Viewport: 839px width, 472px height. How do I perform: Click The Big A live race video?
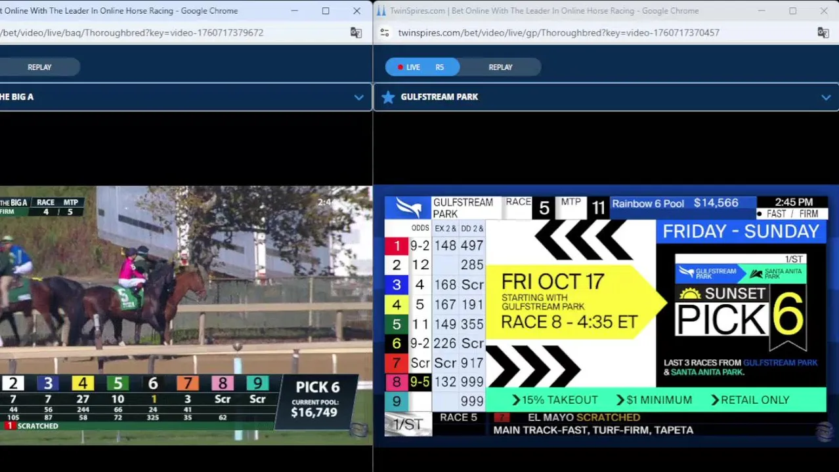click(x=186, y=315)
